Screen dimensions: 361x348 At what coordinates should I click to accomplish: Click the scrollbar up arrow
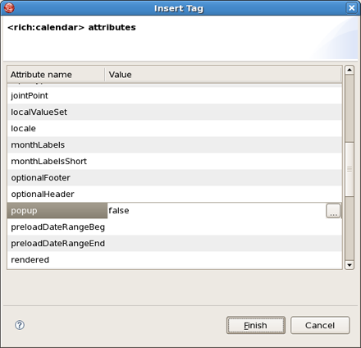[x=350, y=70]
